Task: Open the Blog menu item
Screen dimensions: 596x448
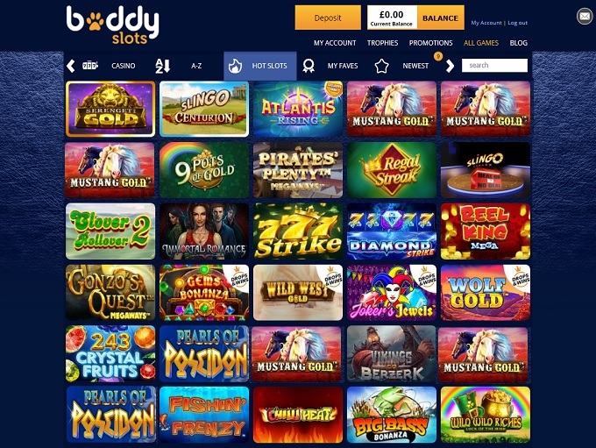Action: click(x=519, y=43)
